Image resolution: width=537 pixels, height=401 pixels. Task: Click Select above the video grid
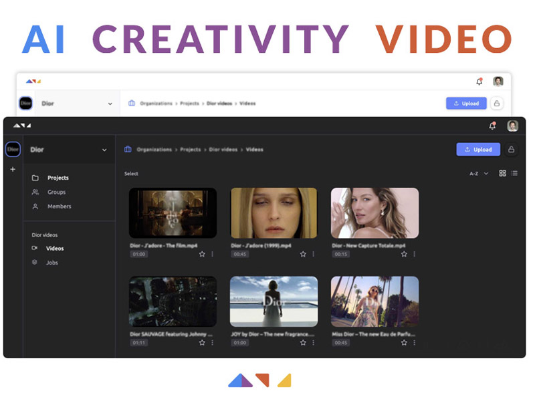[x=131, y=174]
